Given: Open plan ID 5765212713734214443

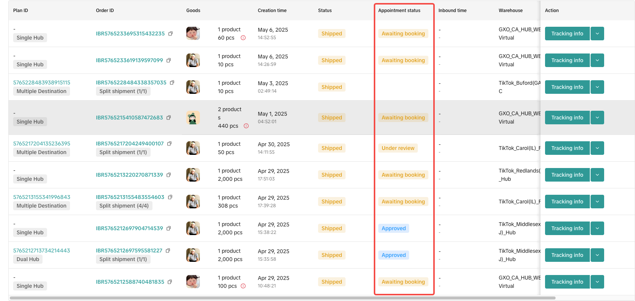Looking at the screenshot, I should [x=42, y=251].
